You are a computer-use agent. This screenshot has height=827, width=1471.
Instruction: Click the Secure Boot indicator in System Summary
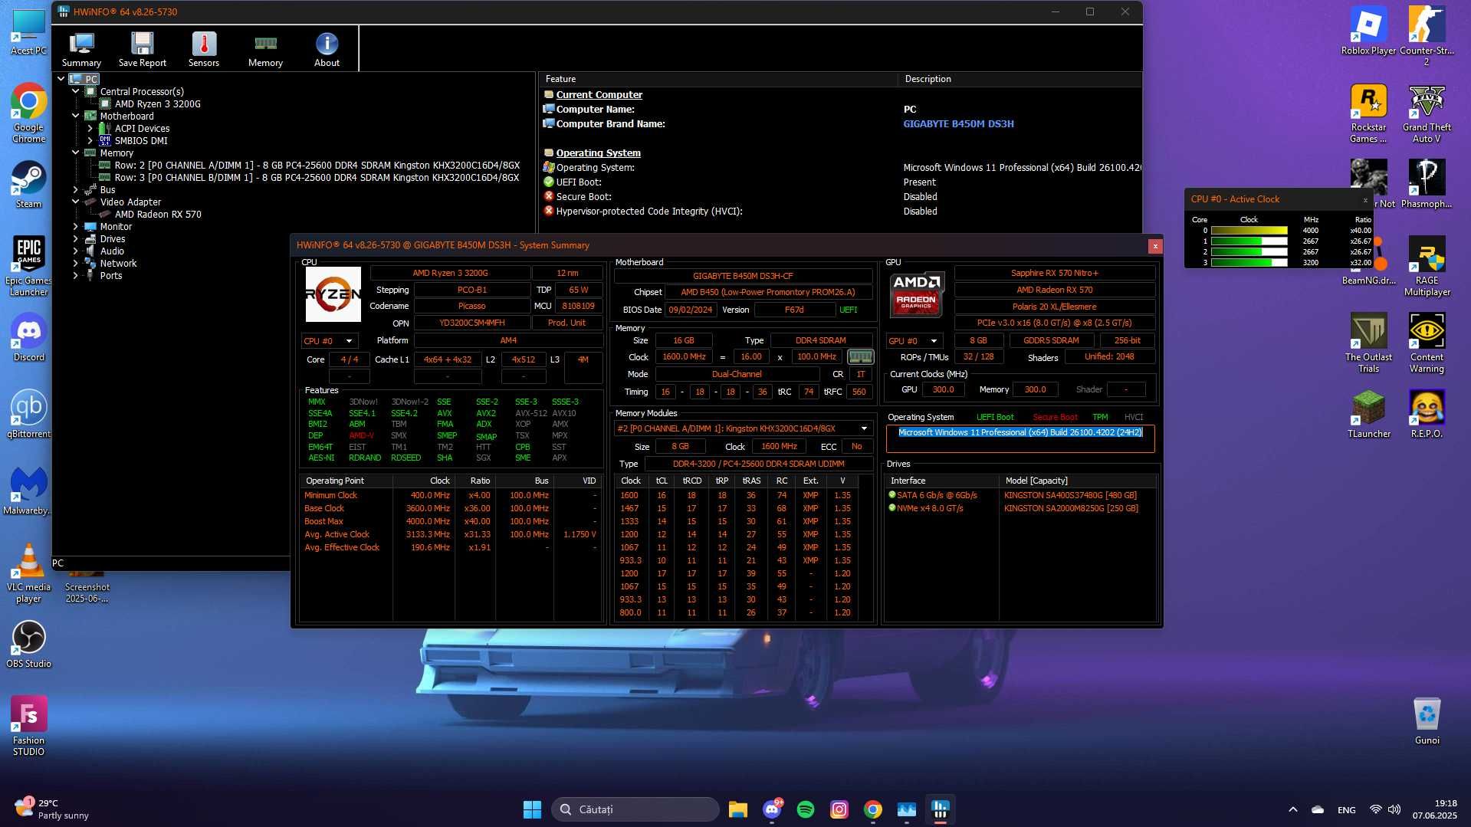pos(1055,417)
